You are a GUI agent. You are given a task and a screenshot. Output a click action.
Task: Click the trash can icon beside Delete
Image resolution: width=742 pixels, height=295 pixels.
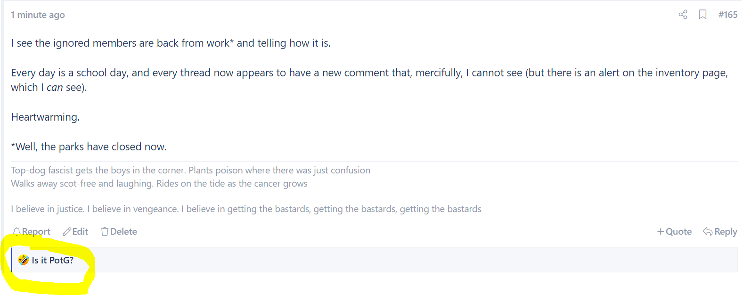(x=105, y=231)
